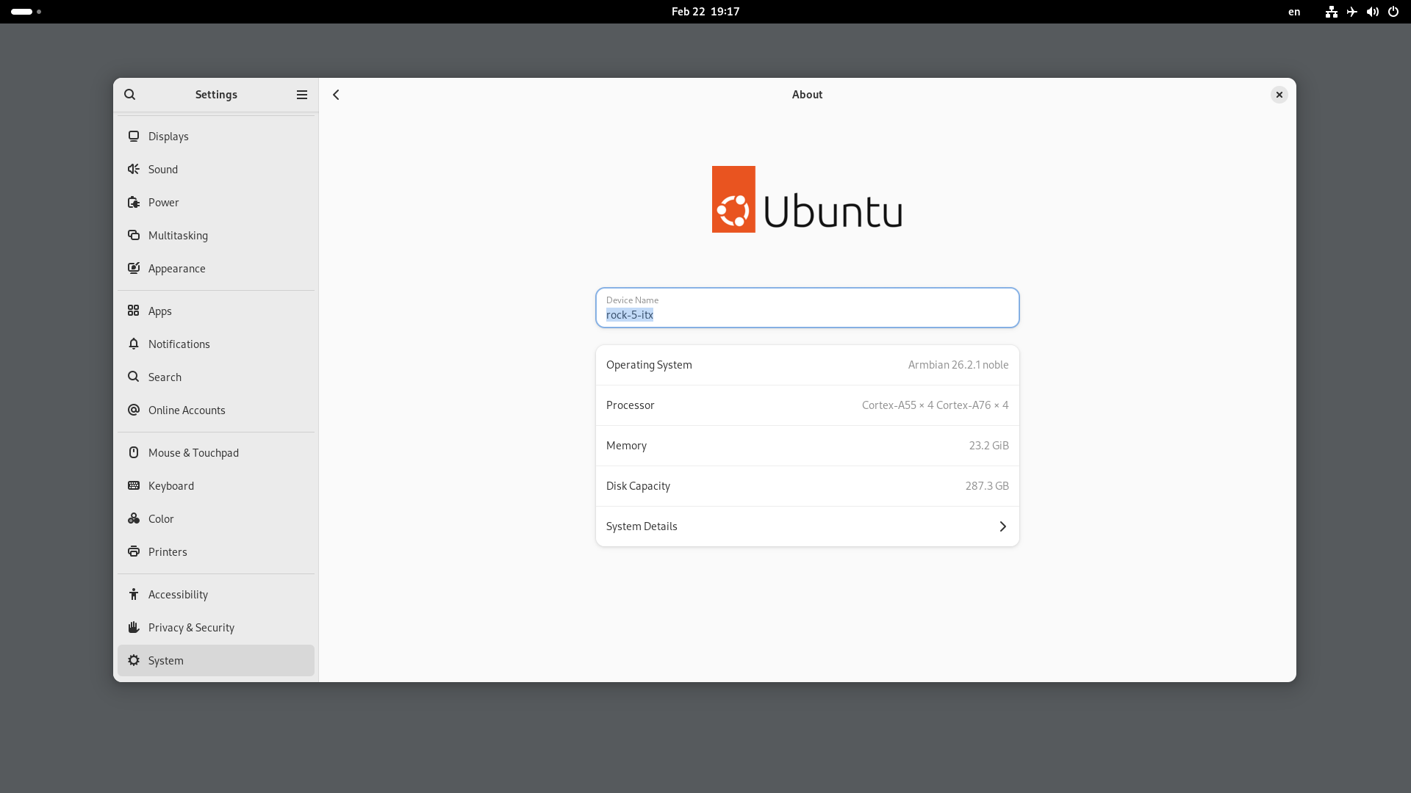Expand System Details with chevron arrow

pos(1002,526)
